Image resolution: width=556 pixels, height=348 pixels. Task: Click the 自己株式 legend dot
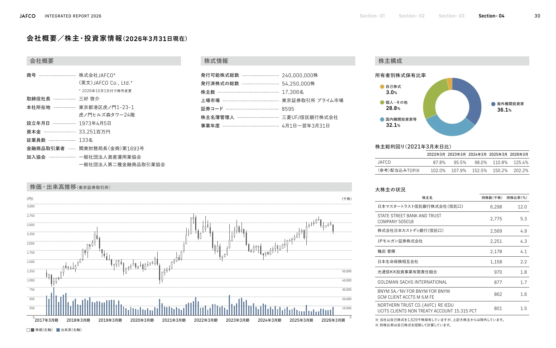pyautogui.click(x=382, y=87)
